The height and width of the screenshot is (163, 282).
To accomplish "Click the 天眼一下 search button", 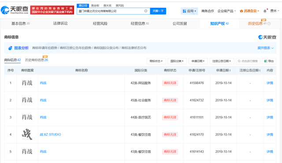I will pos(158,11).
